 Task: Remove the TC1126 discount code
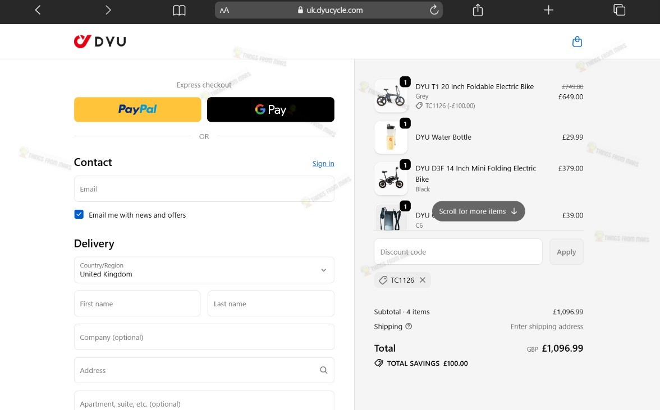coord(423,280)
